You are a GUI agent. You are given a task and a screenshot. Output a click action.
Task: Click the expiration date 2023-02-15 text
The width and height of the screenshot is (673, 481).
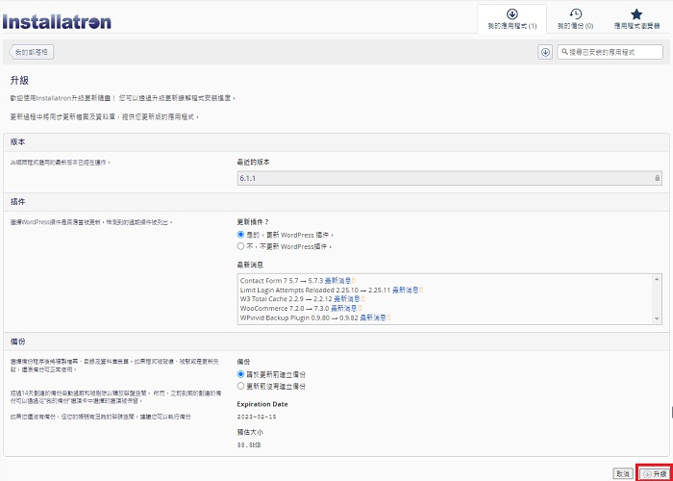click(257, 417)
